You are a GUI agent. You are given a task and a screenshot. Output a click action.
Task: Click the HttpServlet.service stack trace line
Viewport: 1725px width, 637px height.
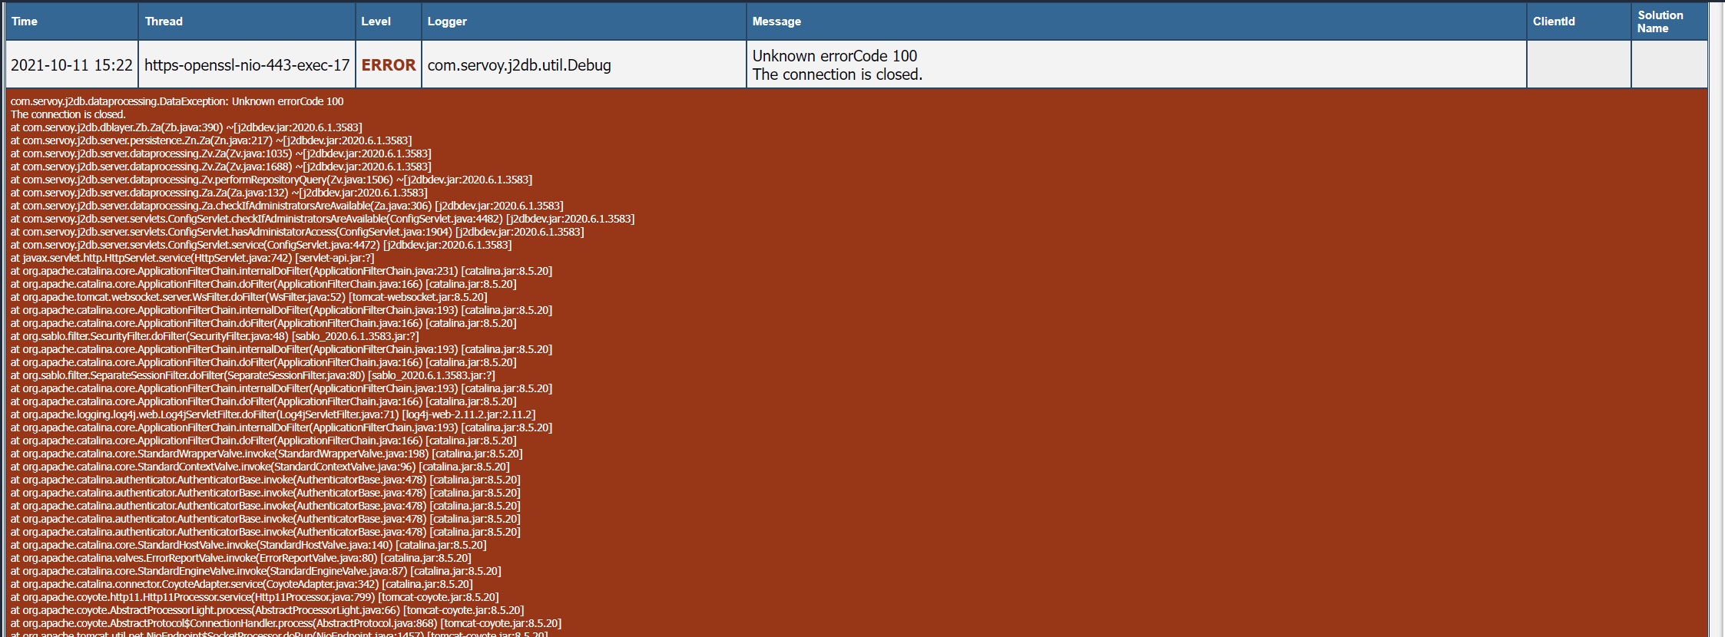click(192, 258)
